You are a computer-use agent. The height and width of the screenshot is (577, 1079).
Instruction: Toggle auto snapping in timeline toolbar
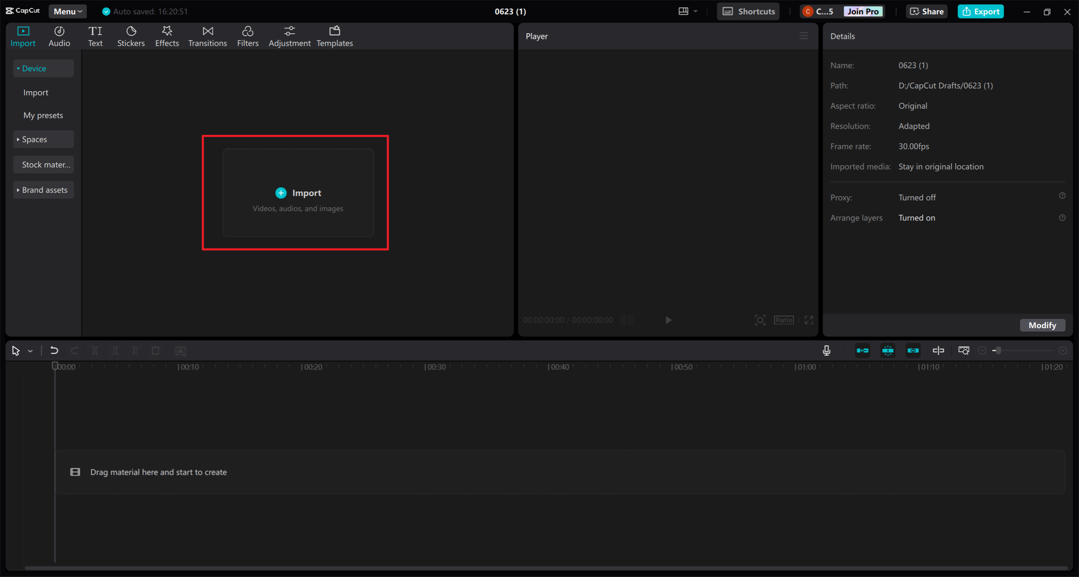(888, 351)
